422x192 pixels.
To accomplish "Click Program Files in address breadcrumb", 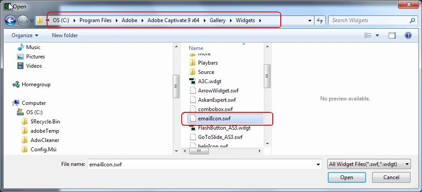I will click(96, 20).
